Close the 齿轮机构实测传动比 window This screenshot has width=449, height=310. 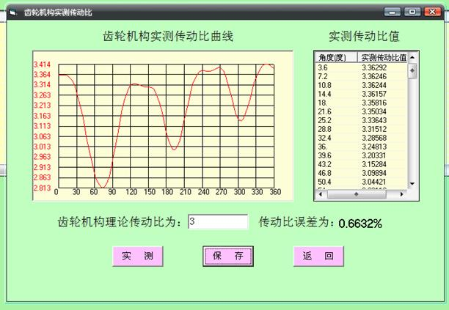(x=431, y=12)
